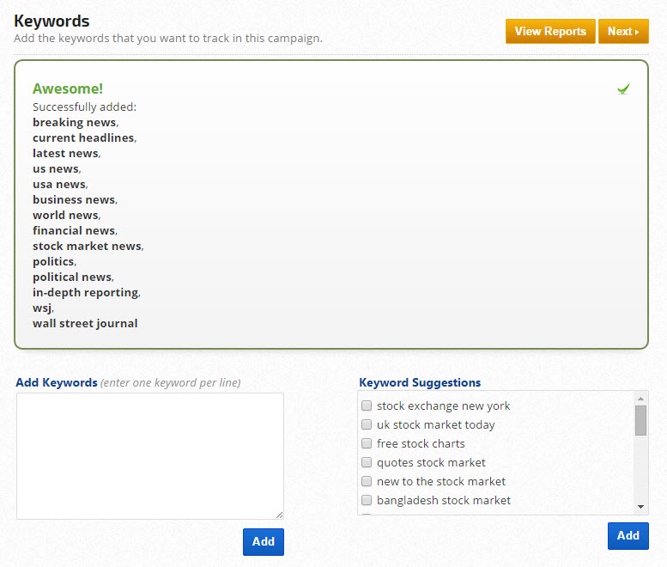
Task: Select the 'free stock charts' suggestion checkbox
Action: click(367, 444)
